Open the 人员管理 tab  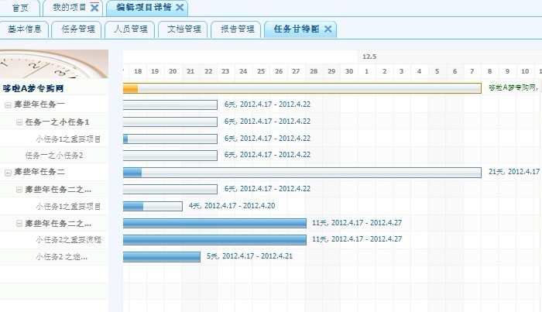[130, 29]
